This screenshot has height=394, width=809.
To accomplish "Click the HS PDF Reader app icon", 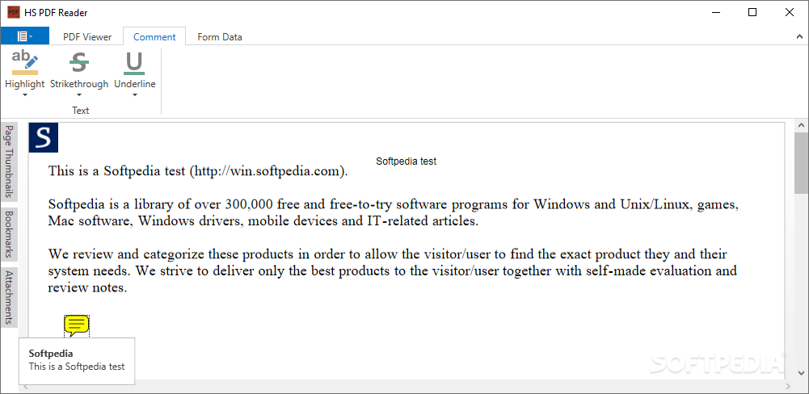I will coord(13,12).
